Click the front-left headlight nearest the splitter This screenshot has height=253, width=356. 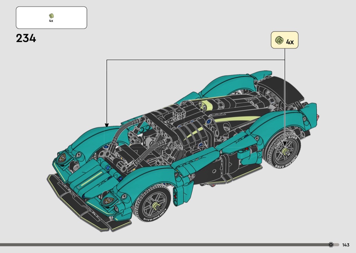point(108,200)
